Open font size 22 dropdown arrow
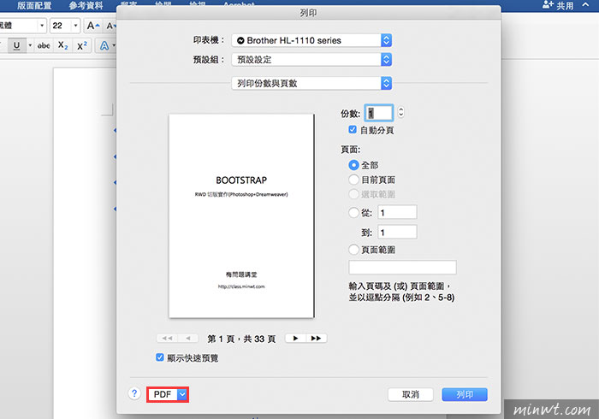Viewport: 599px width, 419px height. point(75,26)
